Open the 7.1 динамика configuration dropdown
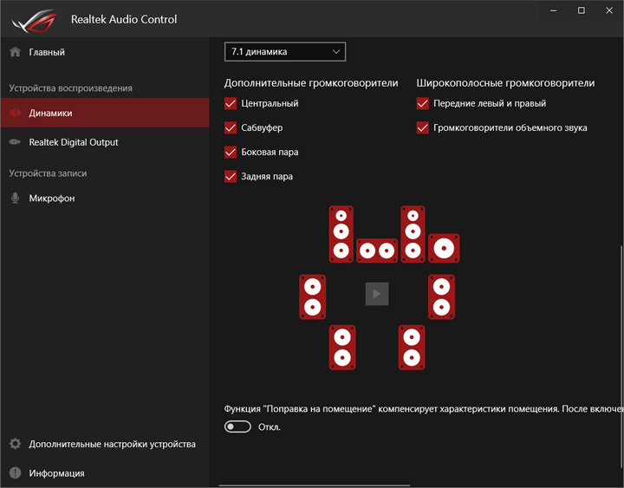 coord(285,52)
